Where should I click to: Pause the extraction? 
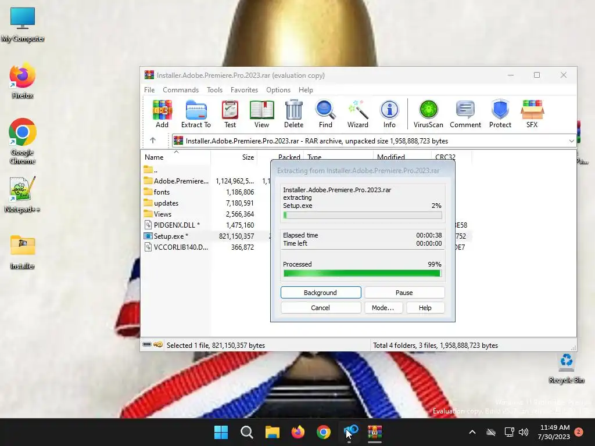(x=404, y=293)
